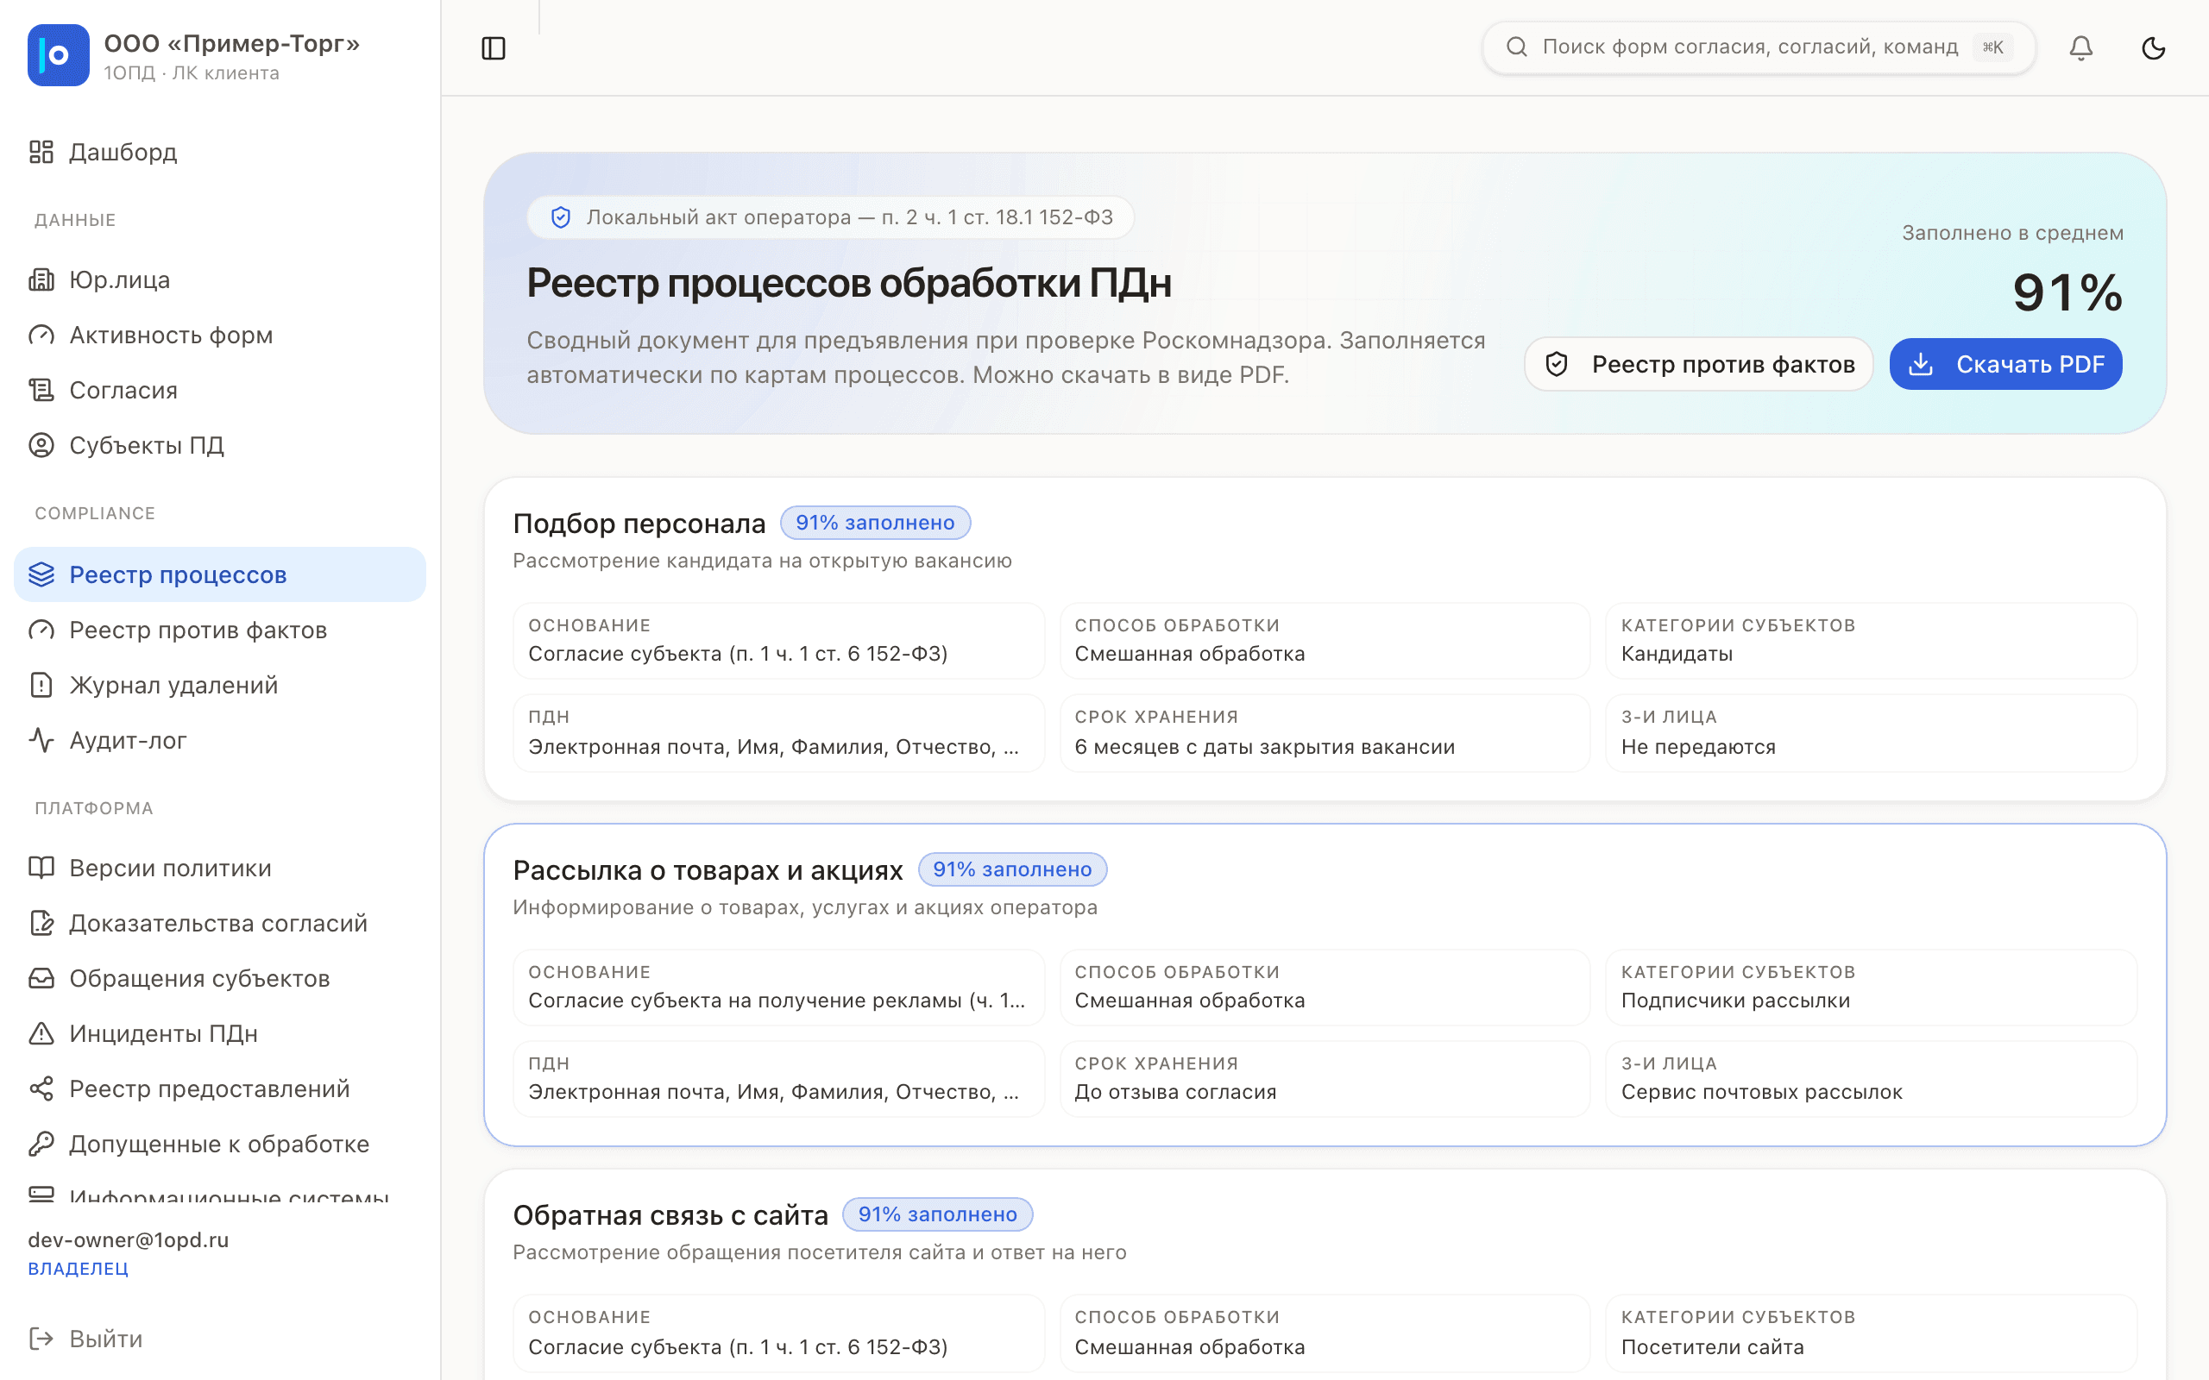Open the Дашборд menu item

[x=220, y=152]
